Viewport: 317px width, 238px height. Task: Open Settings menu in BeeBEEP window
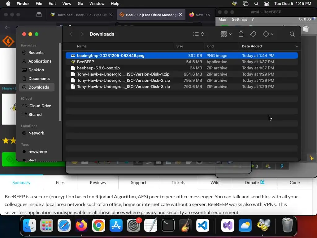pos(239,20)
